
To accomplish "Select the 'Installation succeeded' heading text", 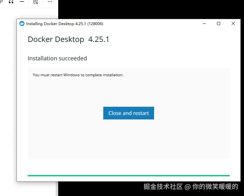I will [57, 58].
